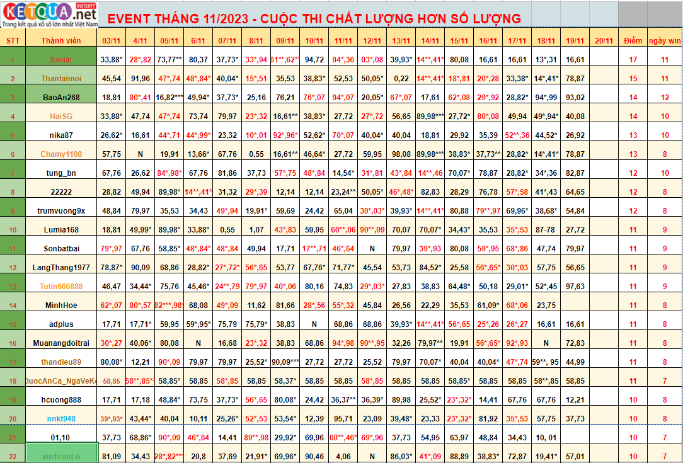This screenshot has height=463, width=683.
Task: Select the Thantaimoi member name
Action: tap(61, 79)
